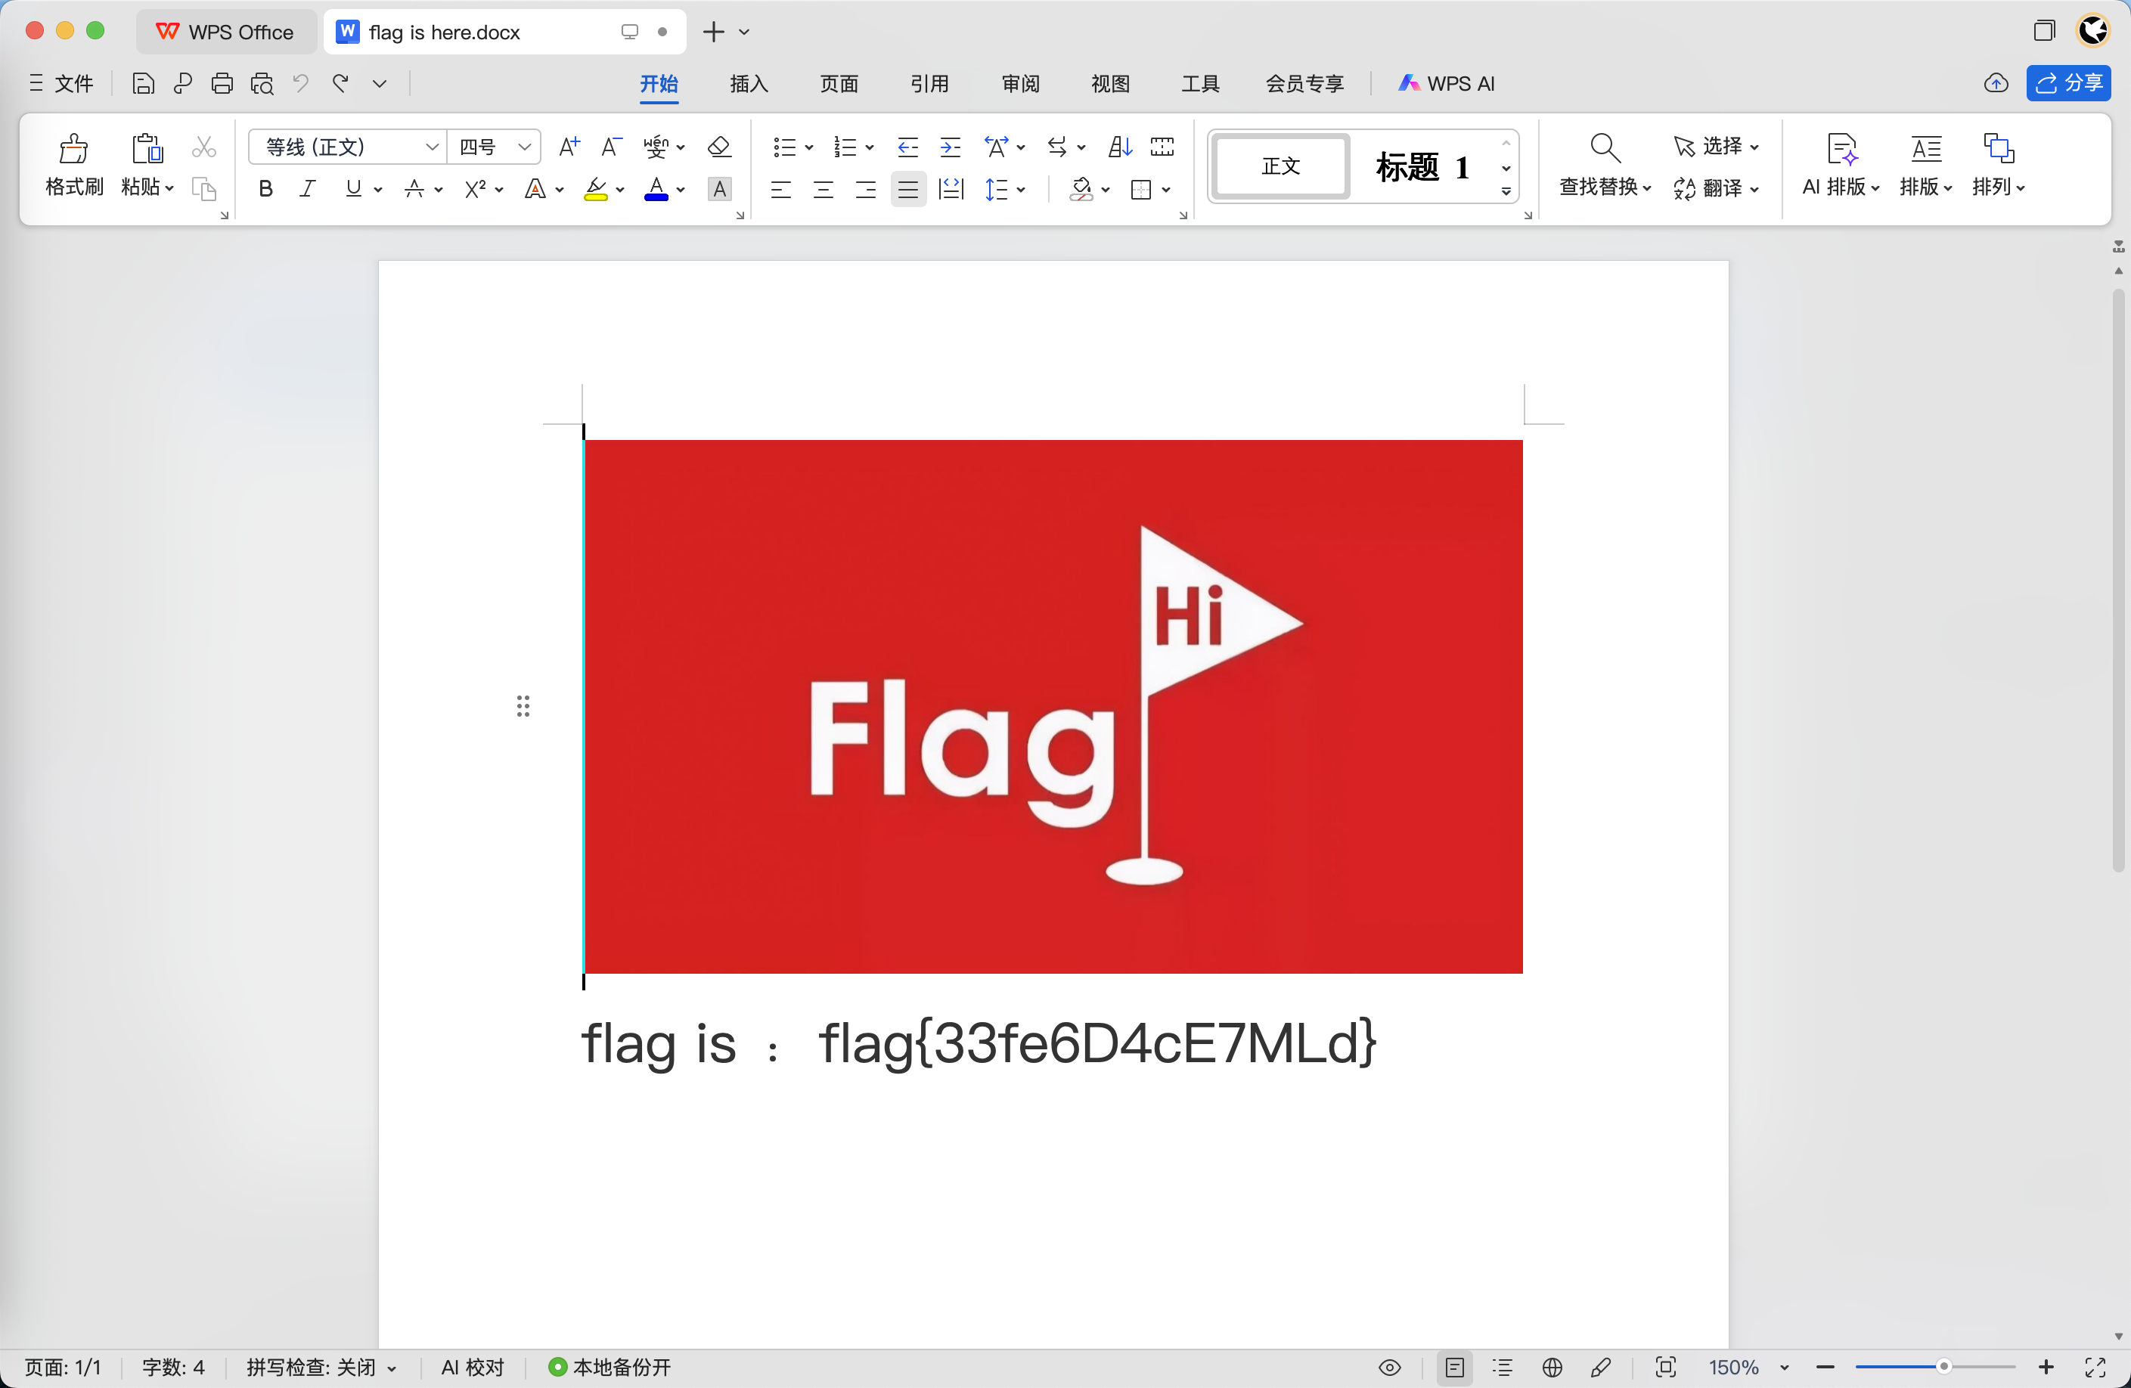
Task: Expand bullet list dropdown arrow
Action: tap(808, 147)
